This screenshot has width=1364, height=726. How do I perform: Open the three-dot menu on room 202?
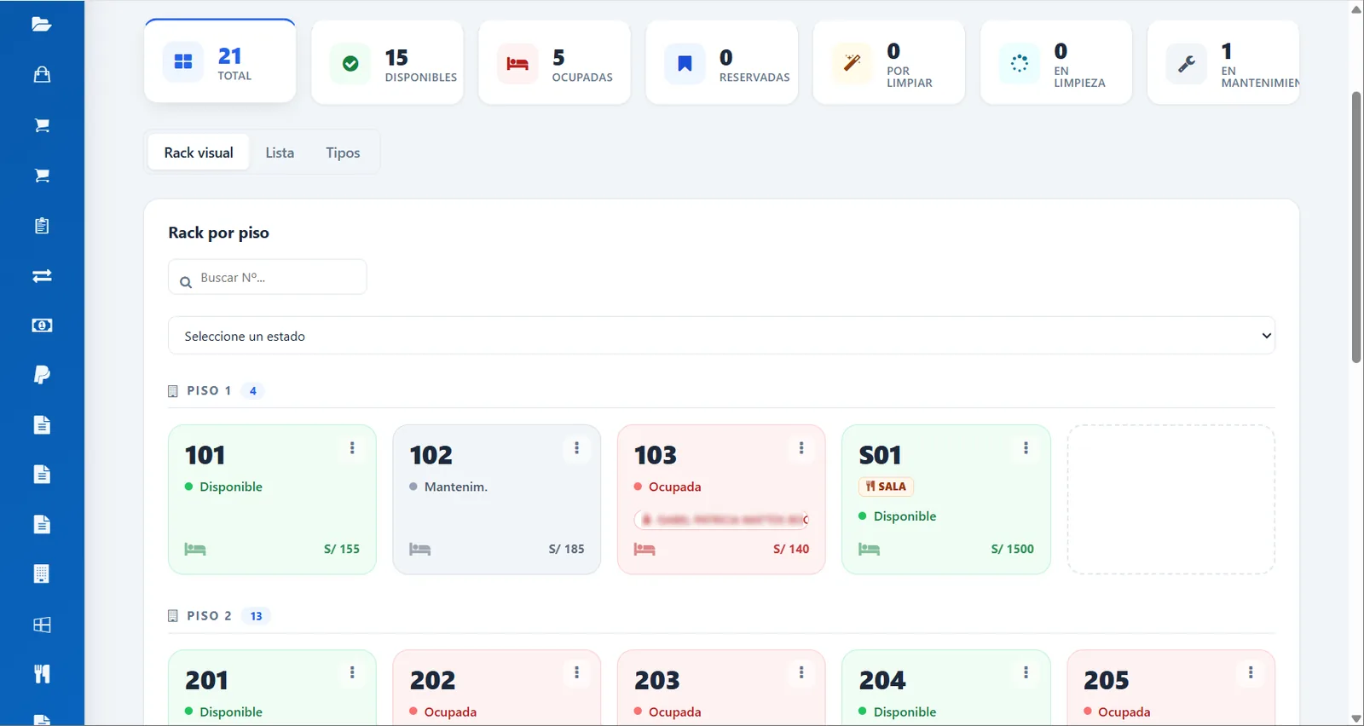coord(577,673)
